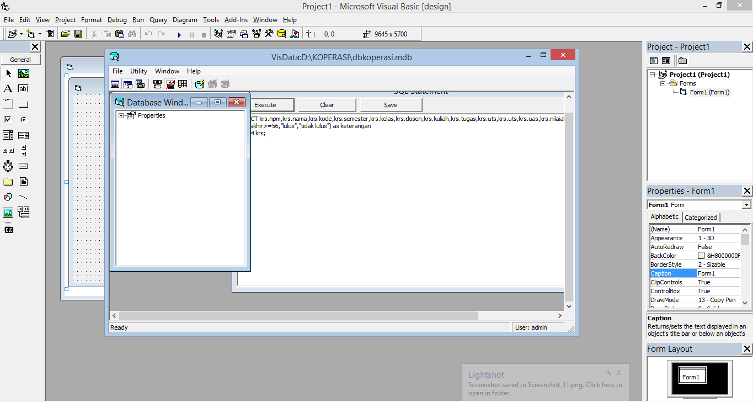The height and width of the screenshot is (402, 753).
Task: Collapse the Forms folder in project tree
Action: point(663,83)
